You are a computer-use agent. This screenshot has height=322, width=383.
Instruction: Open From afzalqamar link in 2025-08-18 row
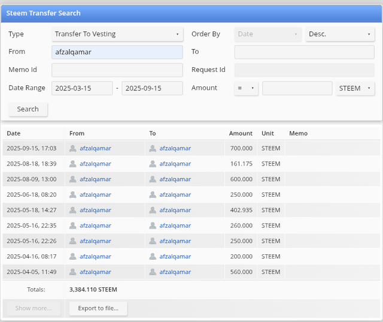pos(95,164)
